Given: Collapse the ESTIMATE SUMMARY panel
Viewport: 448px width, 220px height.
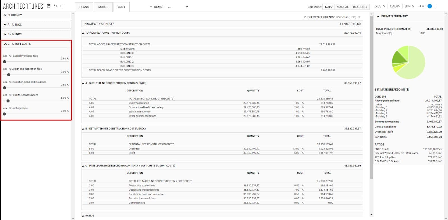Looking at the screenshot, I should point(378,17).
